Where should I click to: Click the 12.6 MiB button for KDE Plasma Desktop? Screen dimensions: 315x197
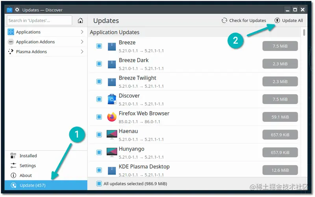[x=280, y=170]
